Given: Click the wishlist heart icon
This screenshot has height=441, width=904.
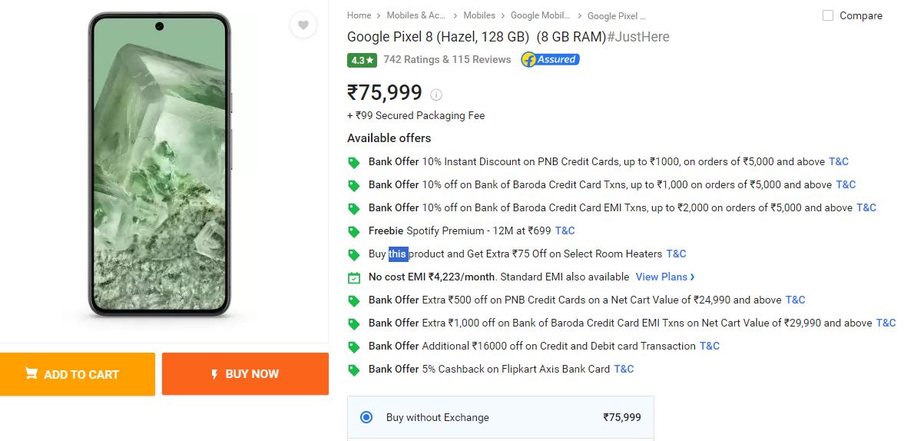Looking at the screenshot, I should click(x=303, y=25).
